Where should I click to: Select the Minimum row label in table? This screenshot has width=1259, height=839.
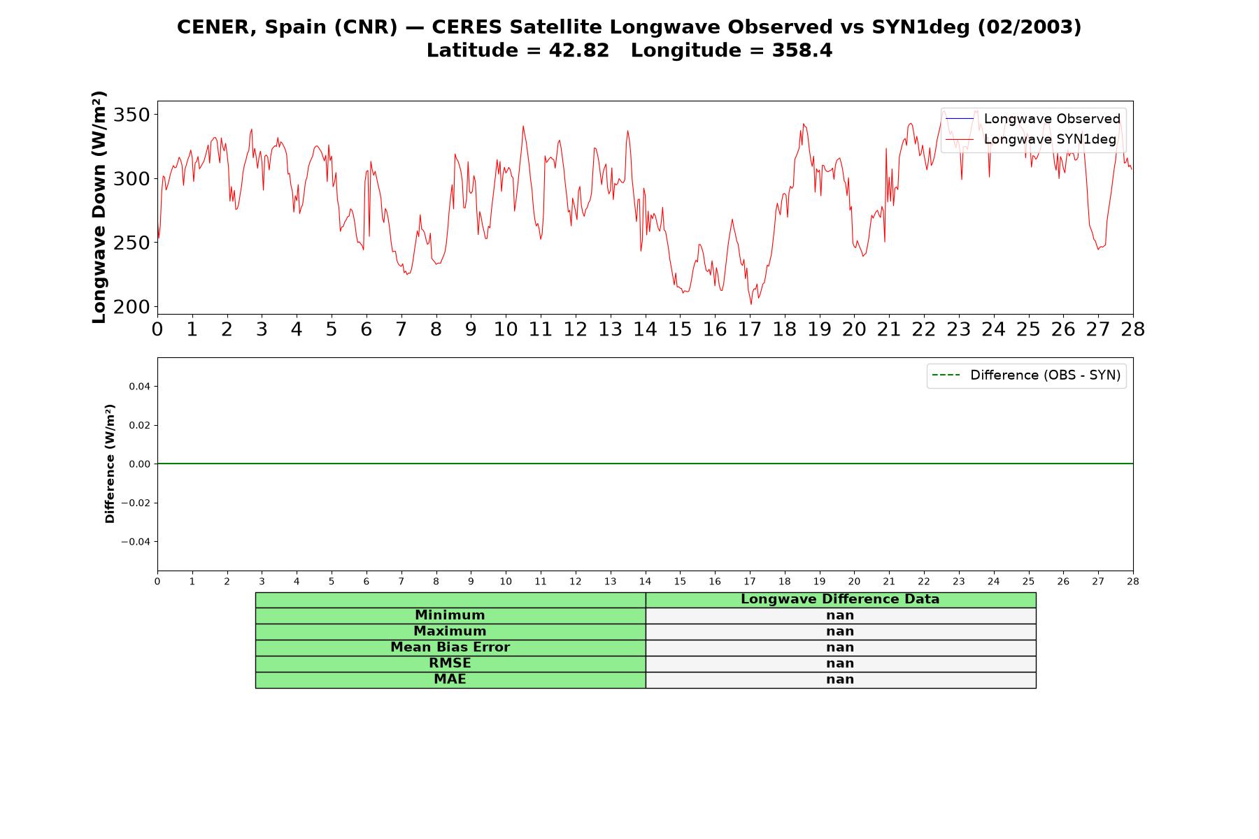coord(450,615)
